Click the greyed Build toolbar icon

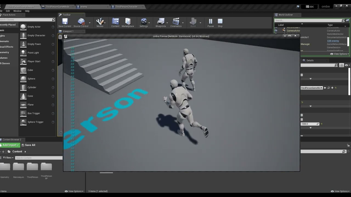(x=193, y=21)
